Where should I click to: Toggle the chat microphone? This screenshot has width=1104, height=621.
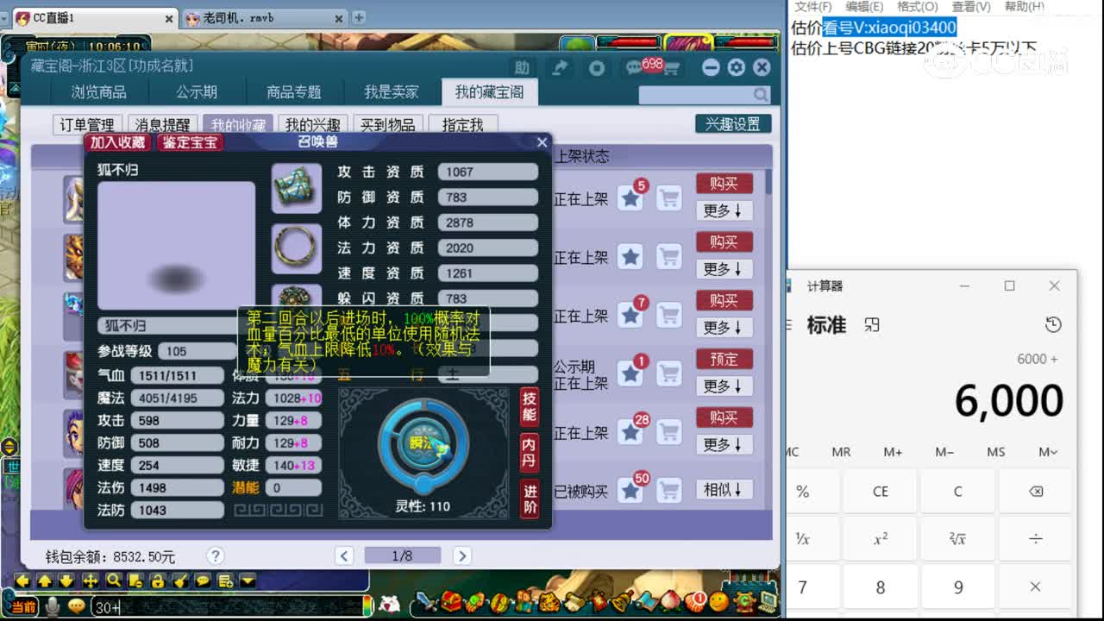[53, 606]
